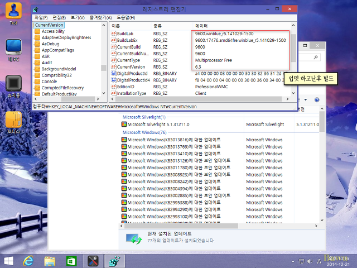The image size is (357, 268).
Task: Click the speaker volume tray icon
Action: [310, 261]
